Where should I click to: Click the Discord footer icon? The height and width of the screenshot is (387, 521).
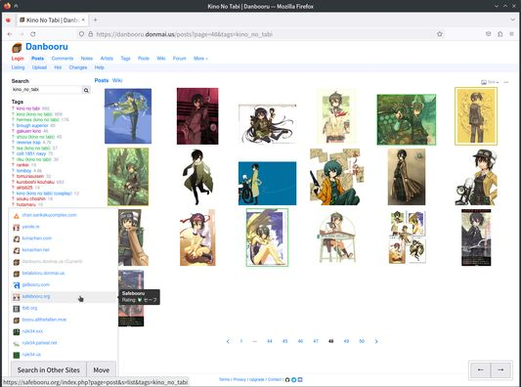300,379
